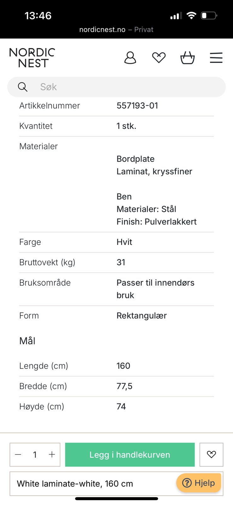Screen dimensions: 233x505
Task: Tap the nordicnest.no address bar
Action: click(116, 29)
